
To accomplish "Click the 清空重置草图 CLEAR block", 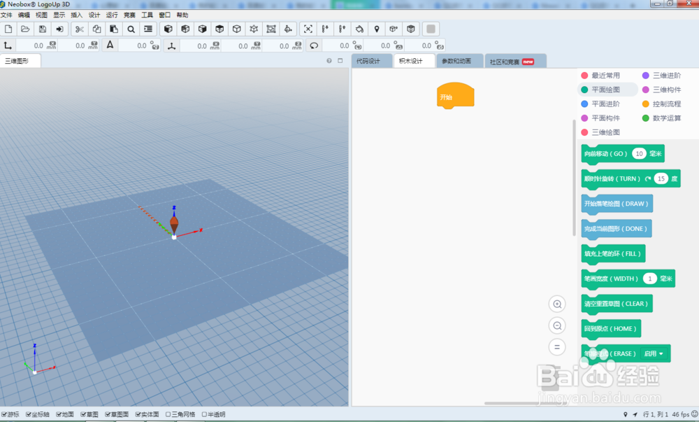I will click(616, 304).
